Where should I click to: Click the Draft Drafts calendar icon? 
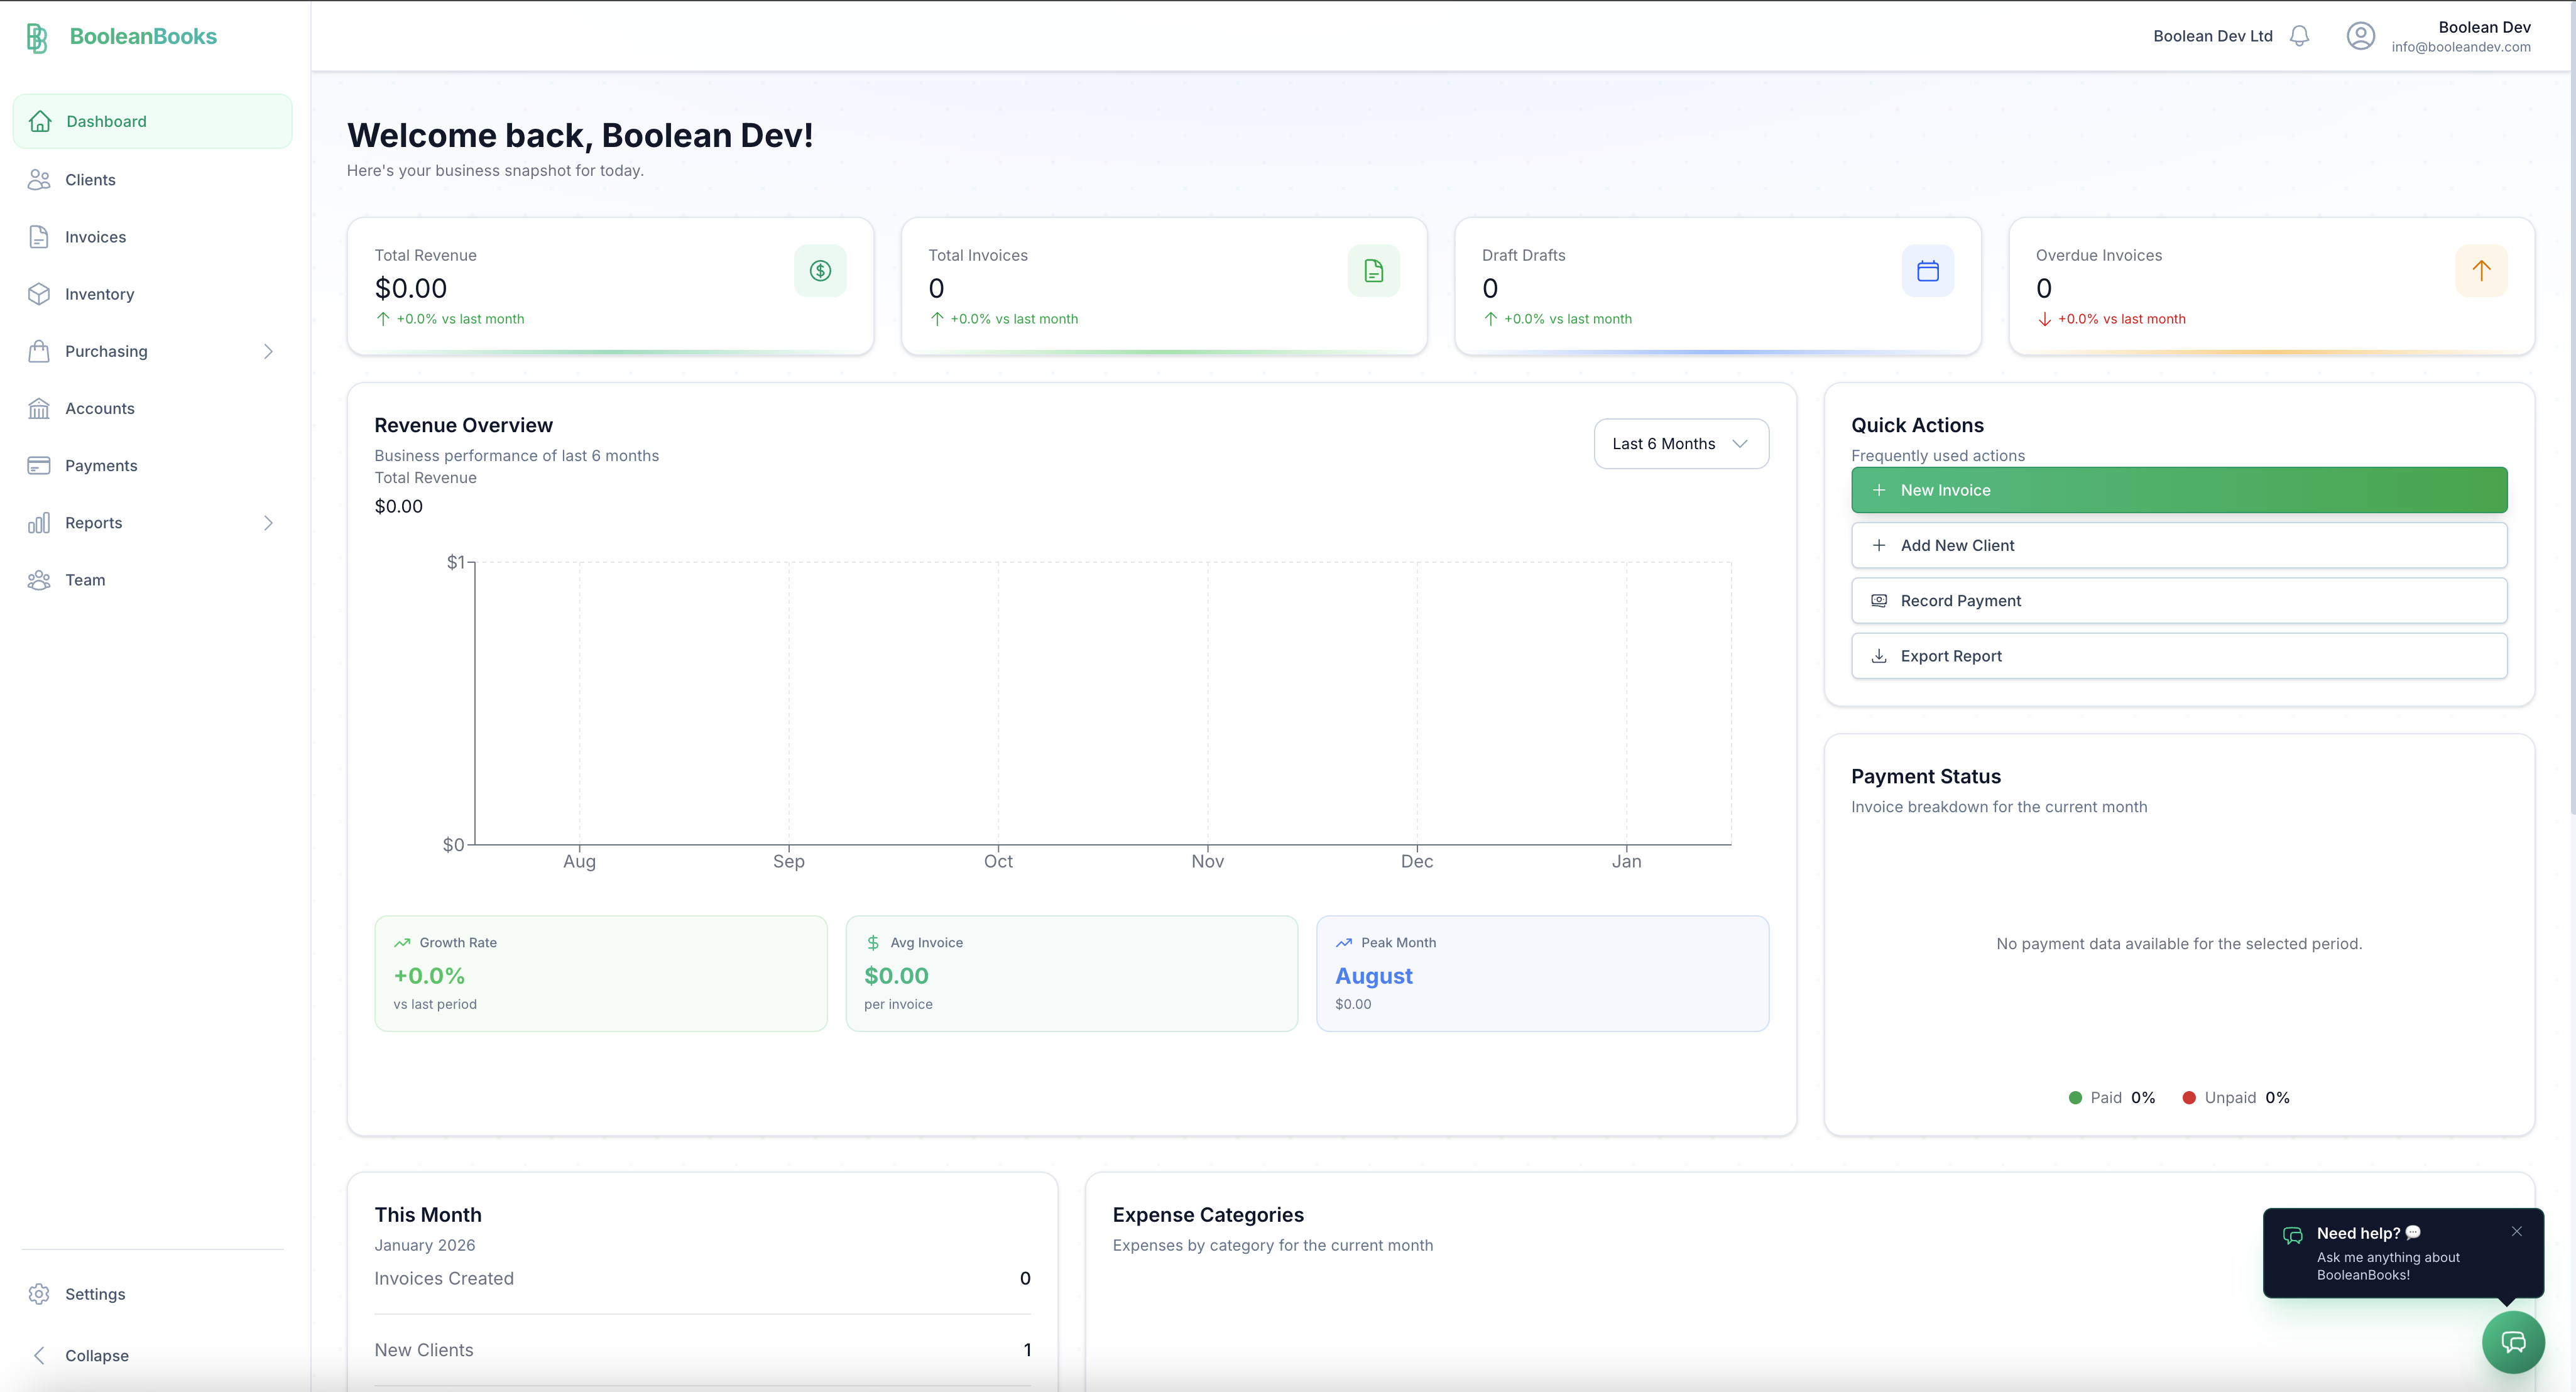coord(1927,271)
